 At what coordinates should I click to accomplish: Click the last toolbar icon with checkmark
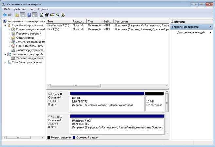(63, 15)
